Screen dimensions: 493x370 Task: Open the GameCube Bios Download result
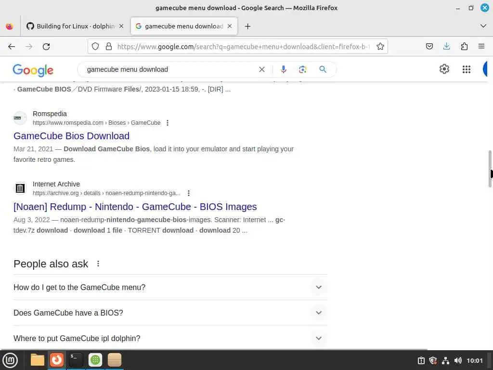(71, 136)
